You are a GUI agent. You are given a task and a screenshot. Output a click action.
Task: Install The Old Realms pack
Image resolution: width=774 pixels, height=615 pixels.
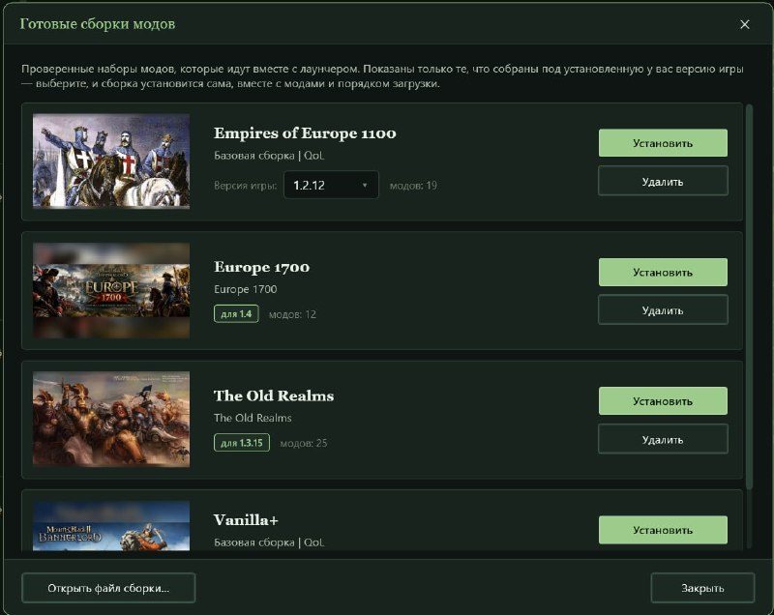(663, 401)
